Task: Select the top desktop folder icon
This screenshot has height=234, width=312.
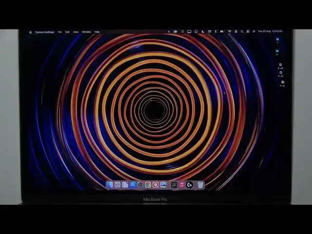Action: tap(277, 39)
